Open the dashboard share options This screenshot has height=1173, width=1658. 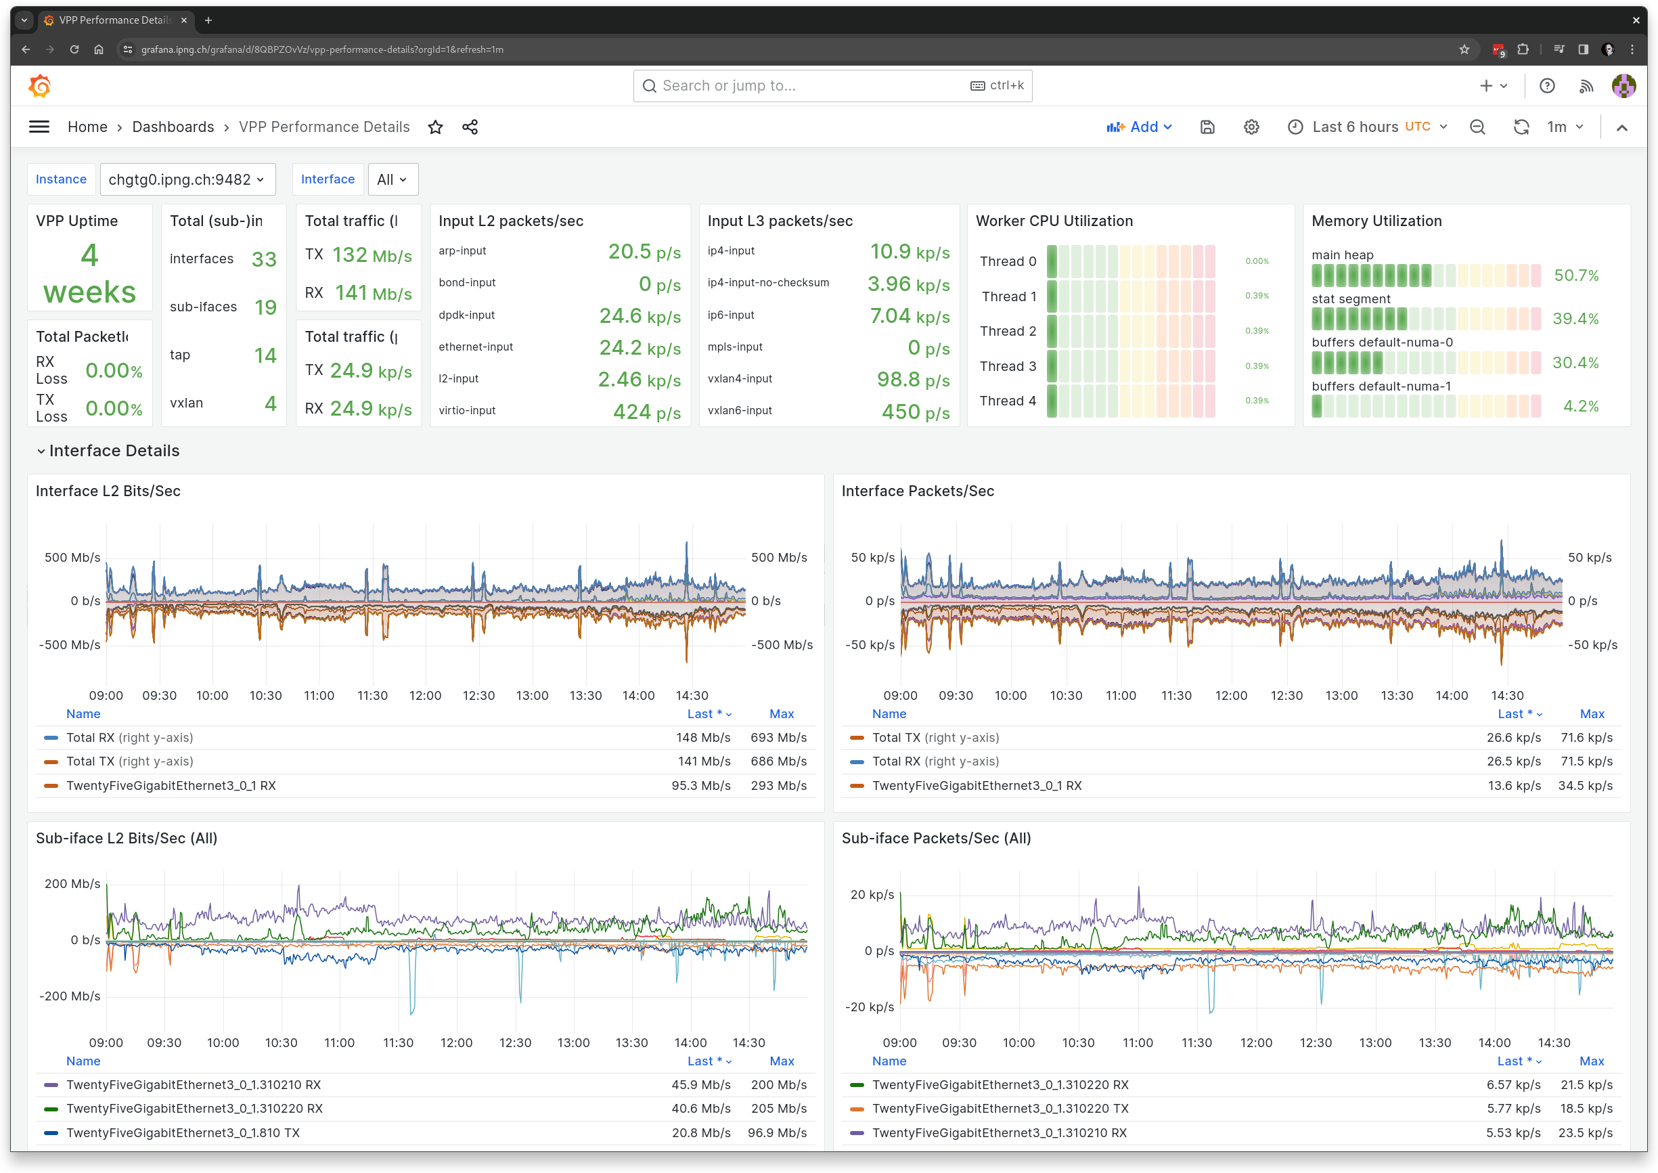(470, 127)
